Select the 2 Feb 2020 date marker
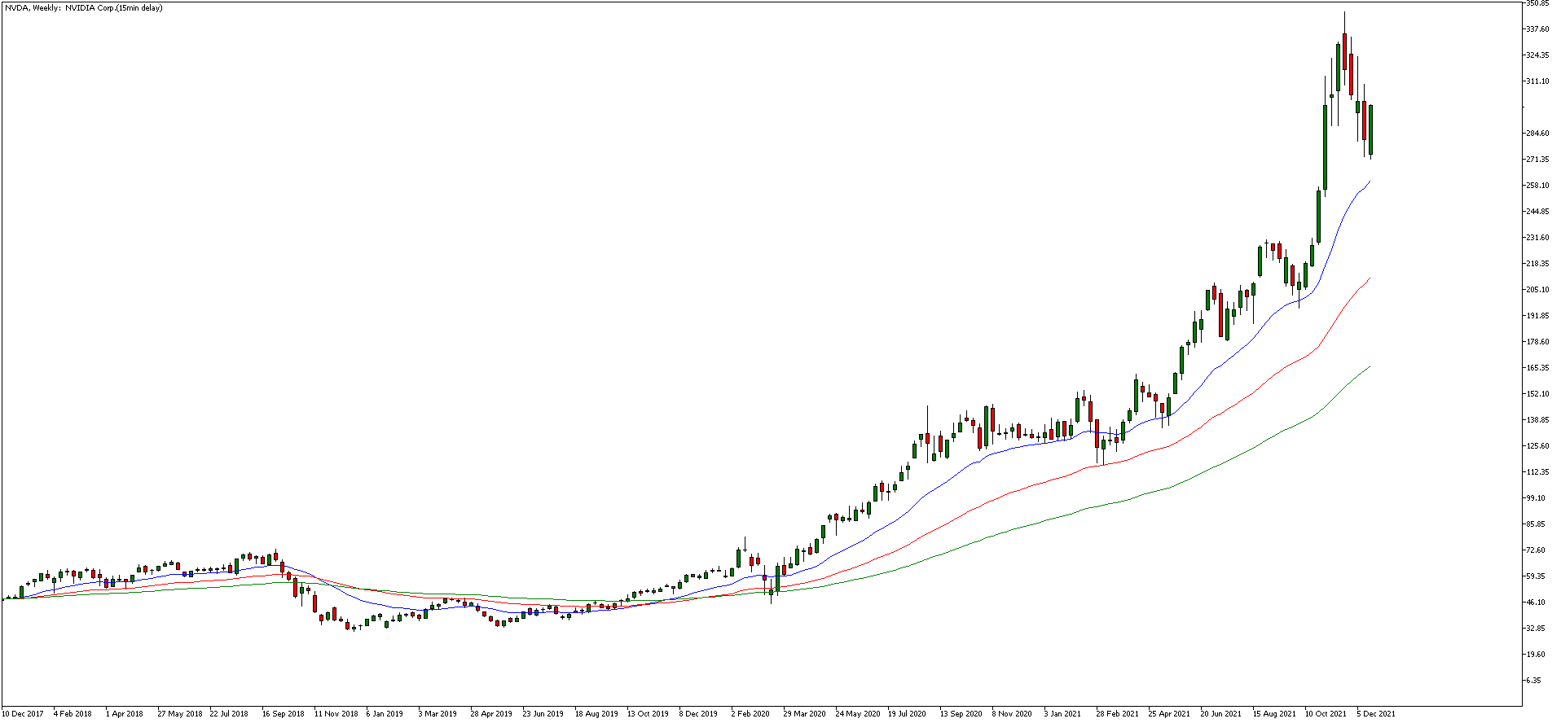Screen dimensions: 1561x723 pos(750,714)
